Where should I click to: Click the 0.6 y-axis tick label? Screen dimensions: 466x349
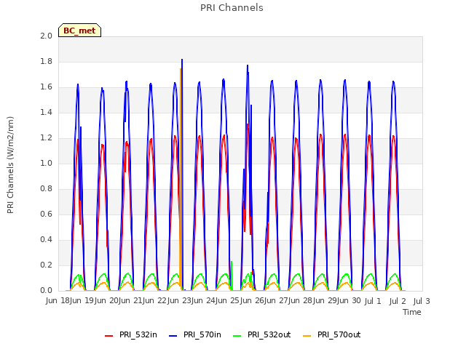coord(47,214)
